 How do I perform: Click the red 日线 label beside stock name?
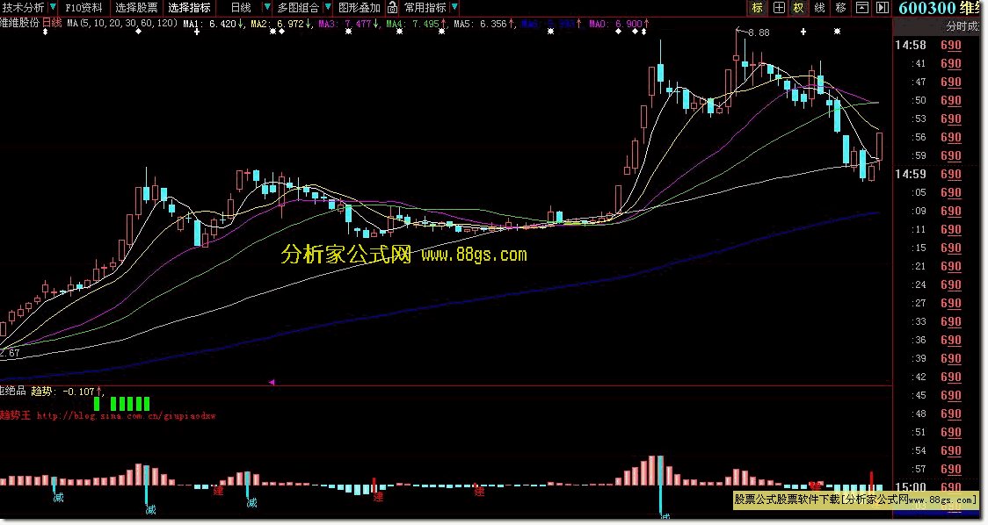pos(52,23)
